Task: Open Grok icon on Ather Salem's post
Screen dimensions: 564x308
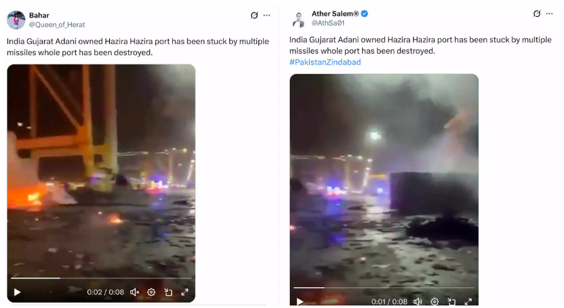Action: tap(537, 14)
